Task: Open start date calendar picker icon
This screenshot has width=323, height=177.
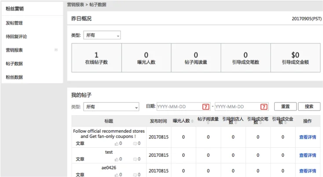Action: [x=206, y=106]
